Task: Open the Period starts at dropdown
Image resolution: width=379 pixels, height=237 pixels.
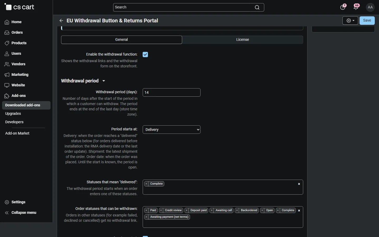Action: coord(172,130)
